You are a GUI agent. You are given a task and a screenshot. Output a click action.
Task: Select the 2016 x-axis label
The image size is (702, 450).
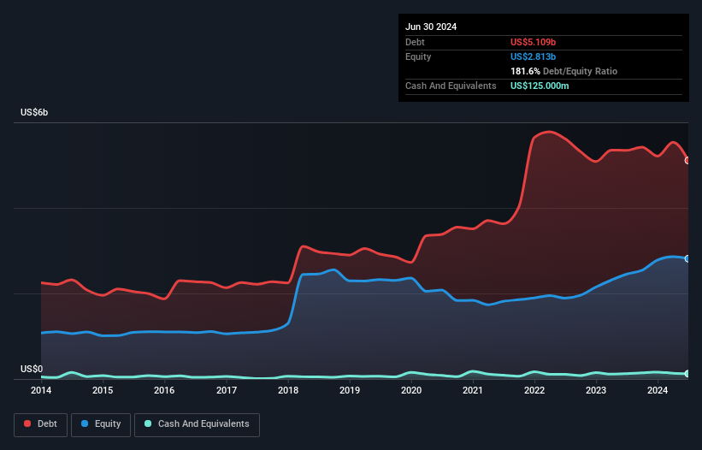tap(164, 390)
